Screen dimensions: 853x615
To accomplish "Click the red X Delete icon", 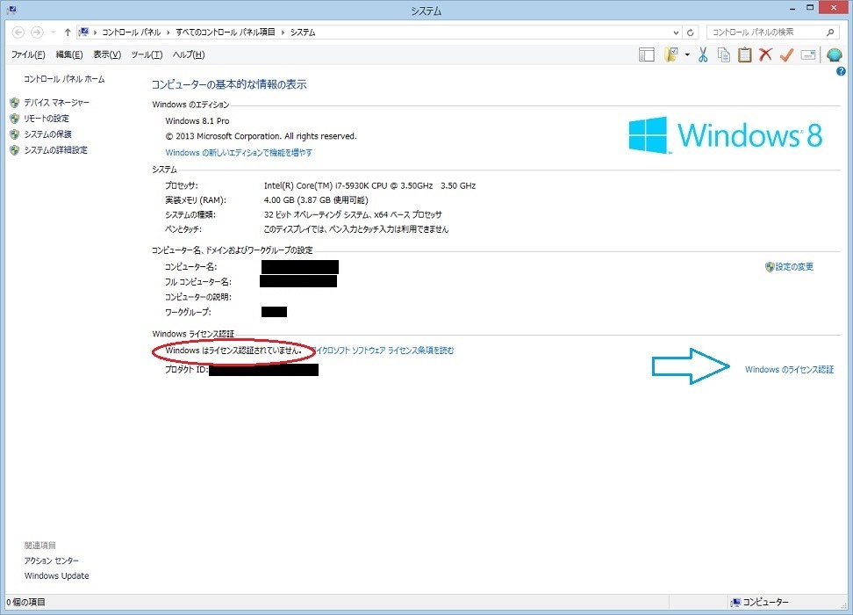I will pos(765,54).
